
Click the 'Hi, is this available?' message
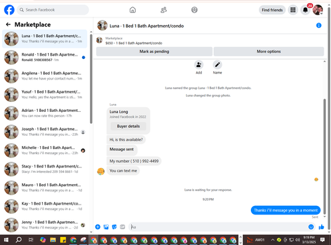click(x=126, y=140)
